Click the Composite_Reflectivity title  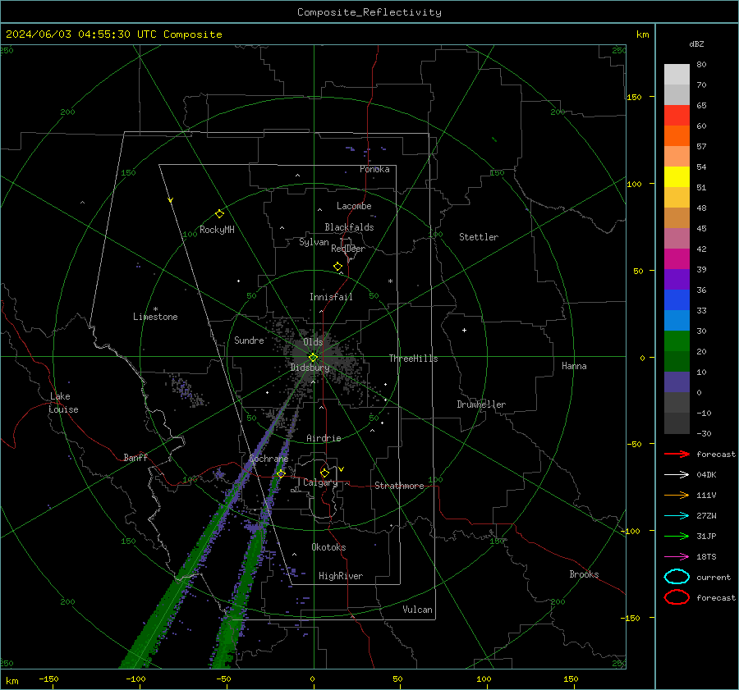coord(369,12)
